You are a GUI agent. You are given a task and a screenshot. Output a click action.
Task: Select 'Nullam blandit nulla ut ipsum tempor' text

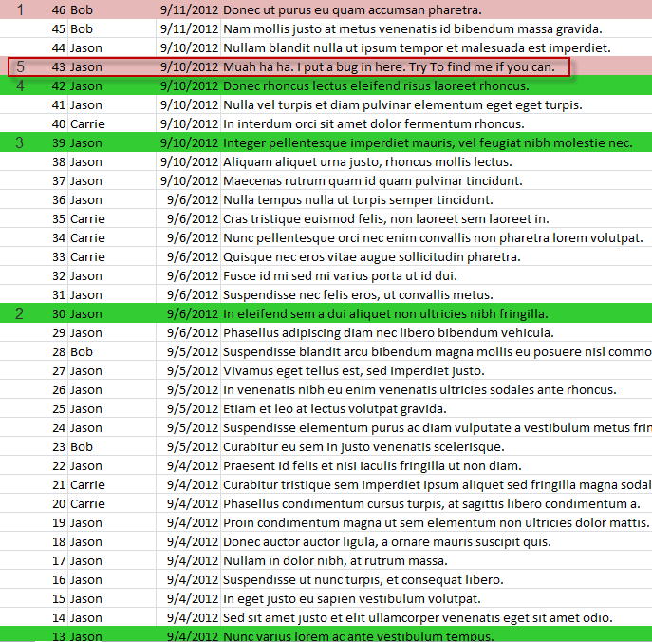[x=417, y=48]
